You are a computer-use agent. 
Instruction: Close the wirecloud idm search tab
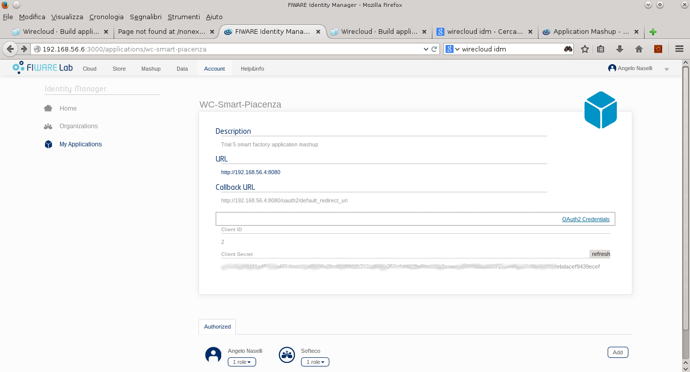click(530, 32)
